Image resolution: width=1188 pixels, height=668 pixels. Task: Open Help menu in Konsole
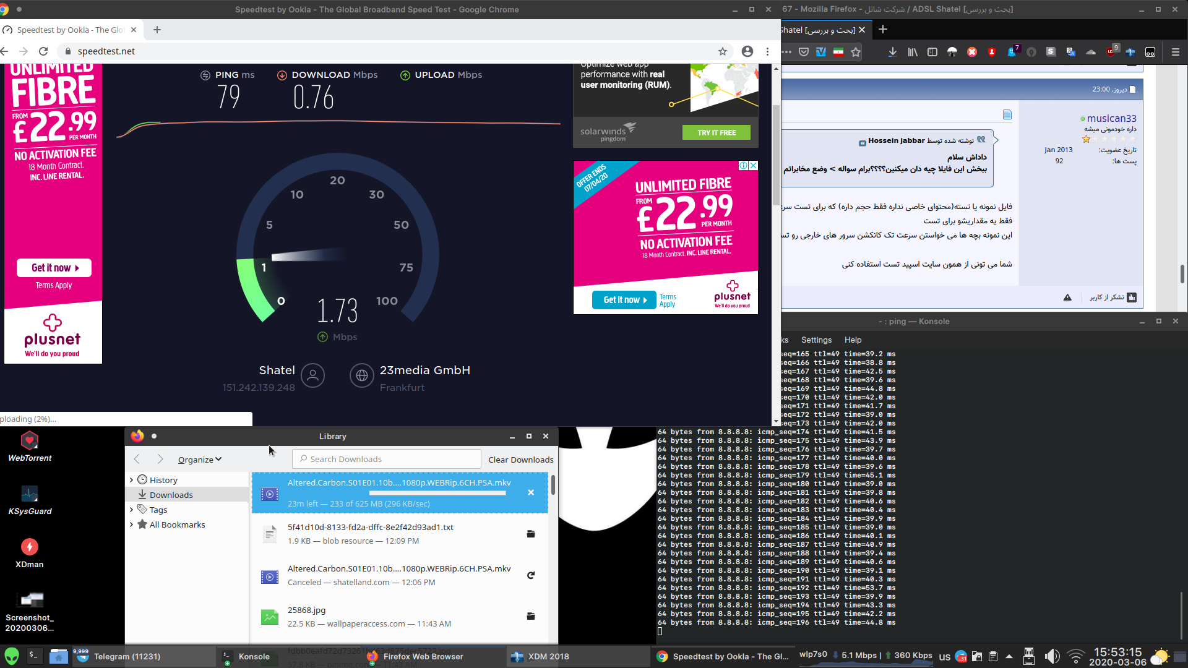point(853,340)
